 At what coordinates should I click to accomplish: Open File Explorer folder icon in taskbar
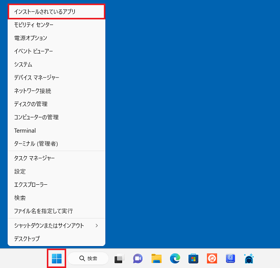156,258
